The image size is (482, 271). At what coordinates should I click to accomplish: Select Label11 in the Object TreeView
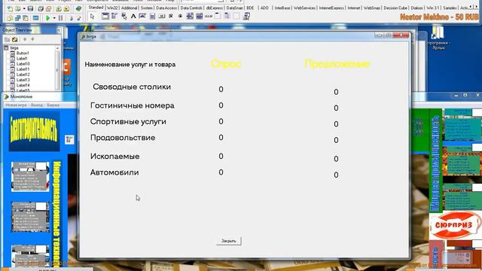(x=23, y=69)
